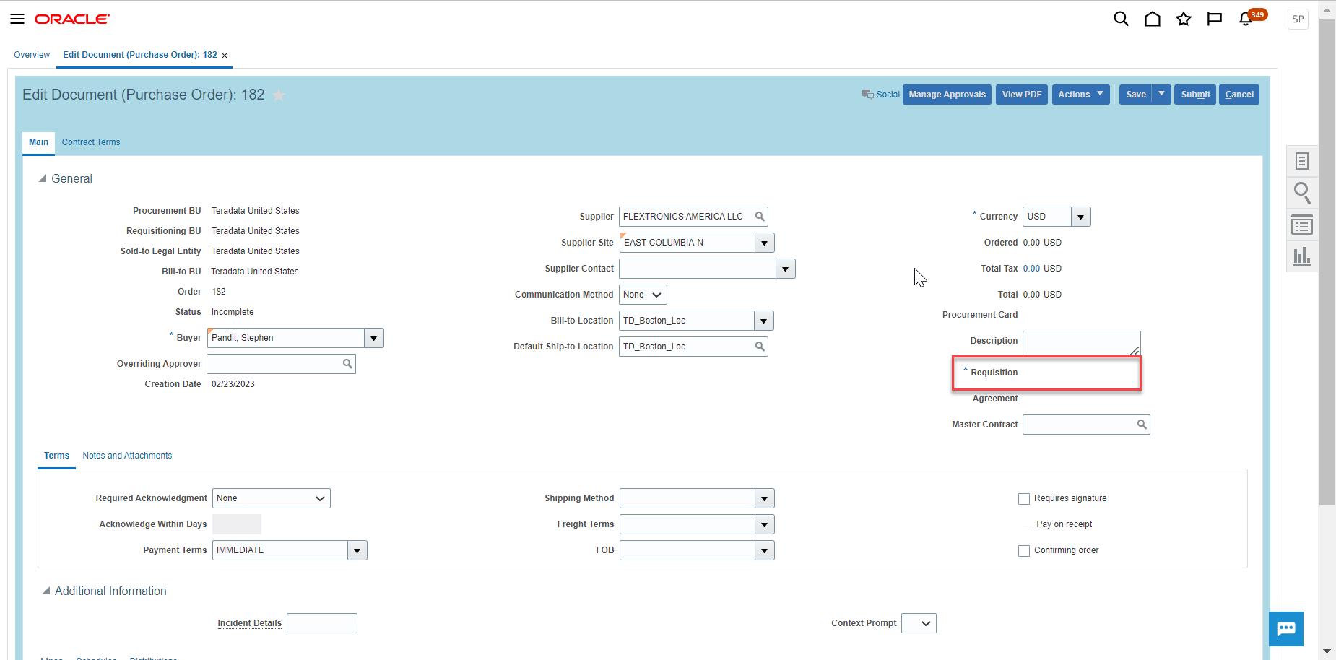Open the list panel icon in side rail
Image resolution: width=1336 pixels, height=660 pixels.
click(1302, 225)
